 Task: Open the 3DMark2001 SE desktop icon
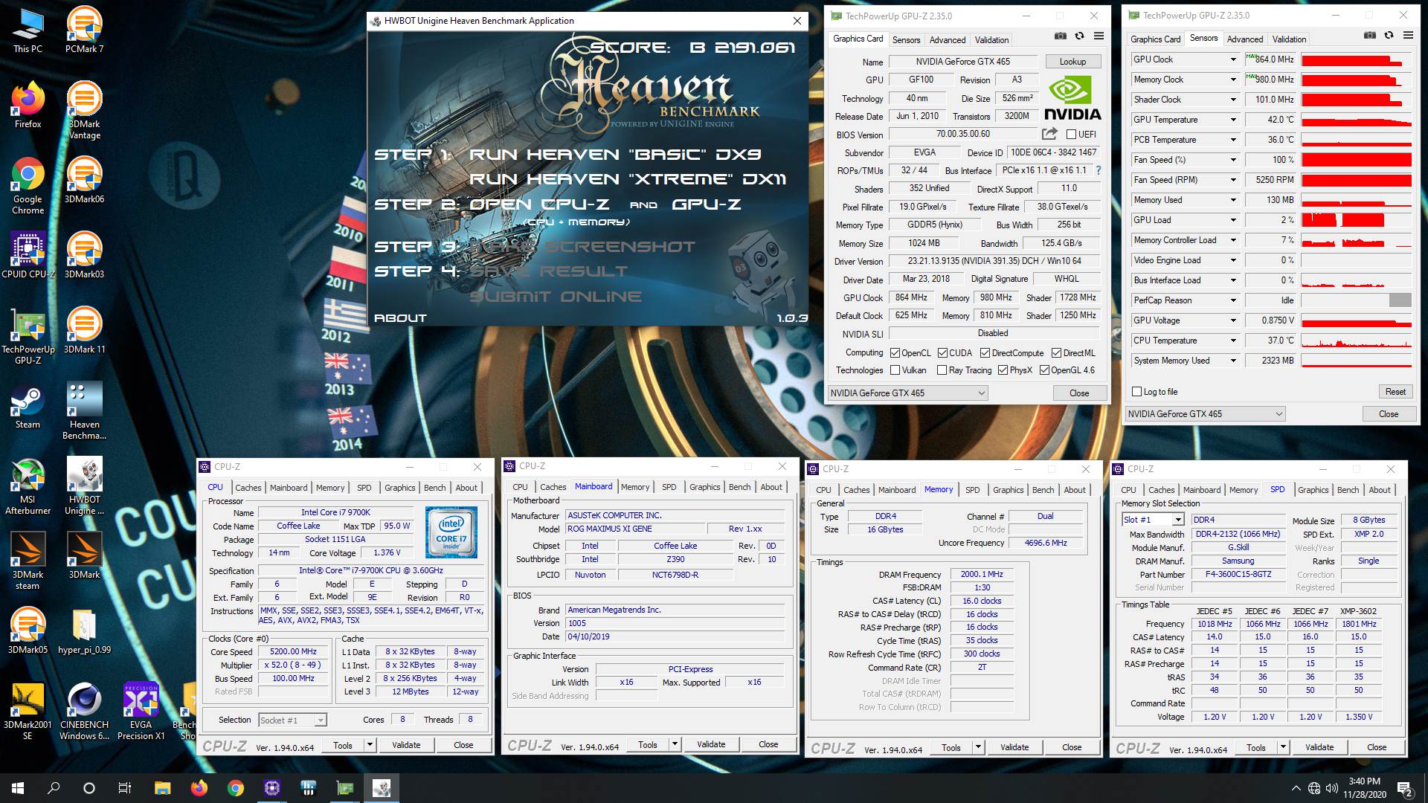click(28, 710)
